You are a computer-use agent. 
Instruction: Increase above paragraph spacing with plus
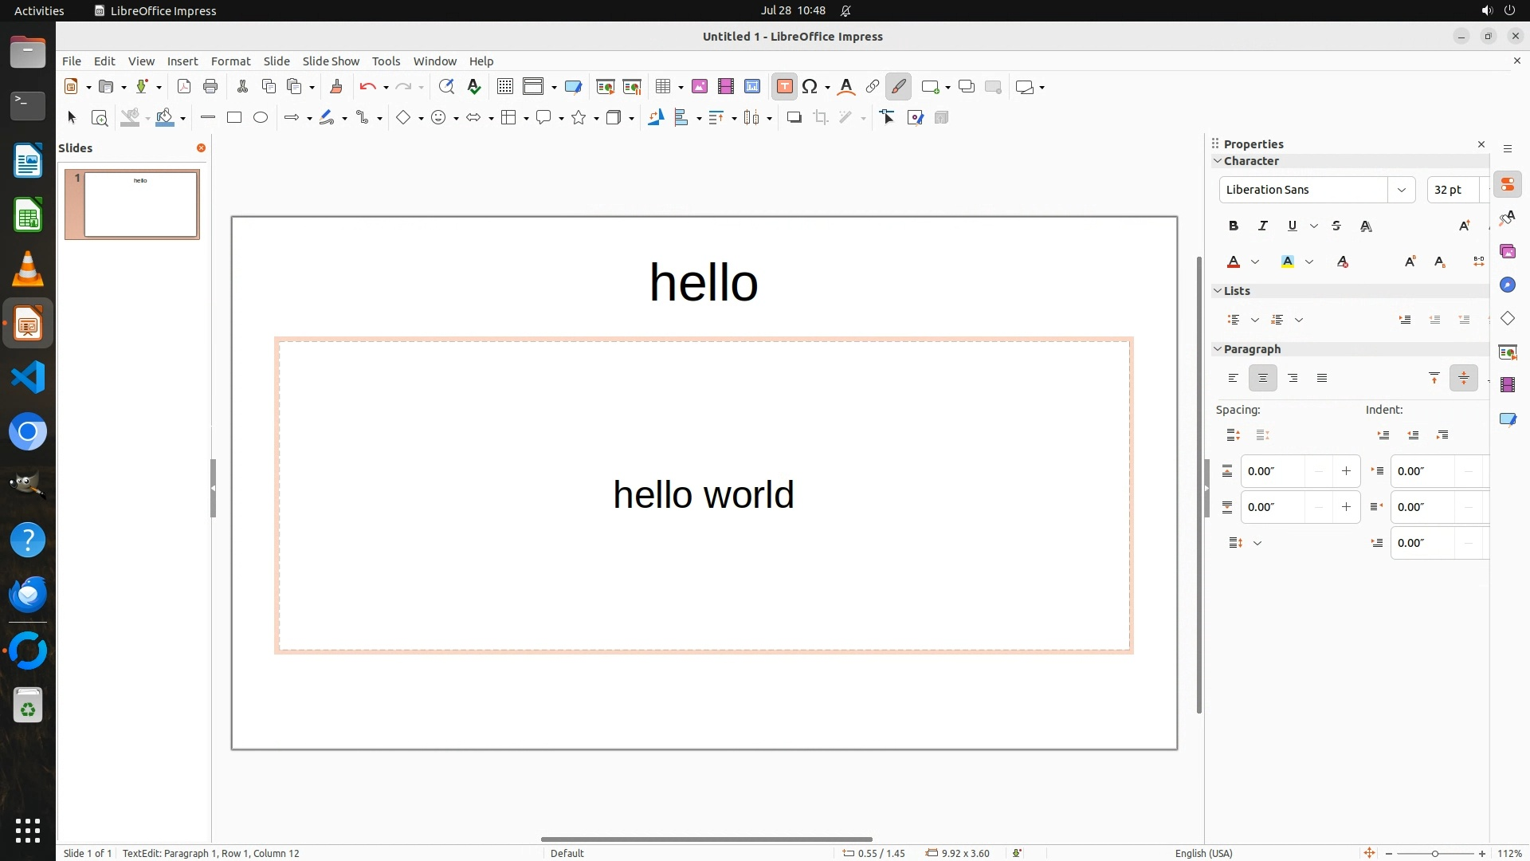(x=1346, y=471)
